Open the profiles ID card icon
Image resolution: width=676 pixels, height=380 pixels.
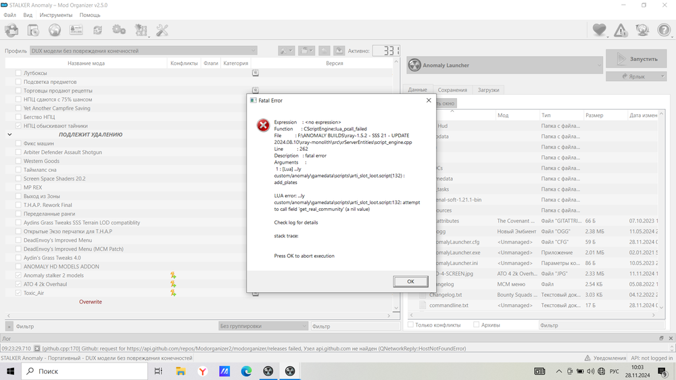point(76,30)
